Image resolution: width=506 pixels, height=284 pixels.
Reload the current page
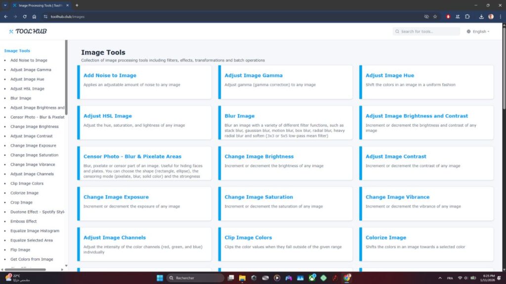coord(25,16)
